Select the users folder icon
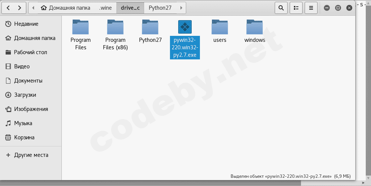371x186 pixels. coord(220,27)
